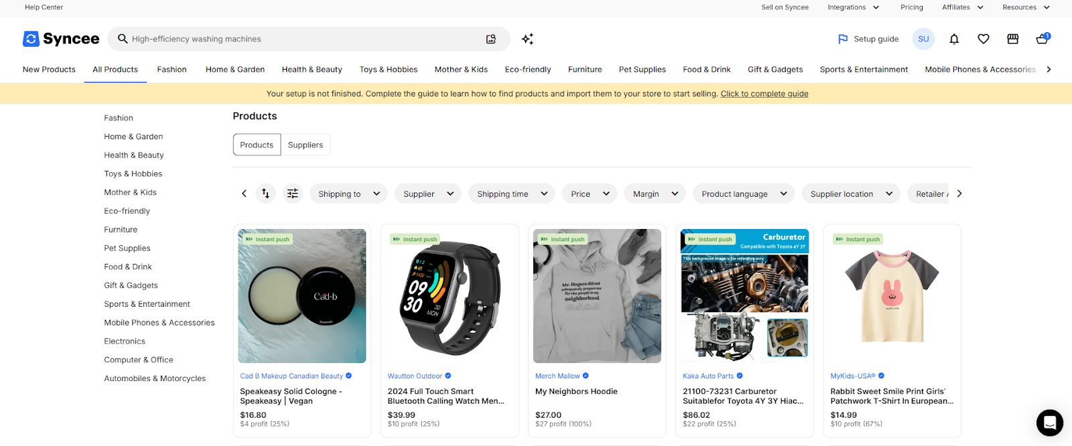Open the filters settings icon

[x=292, y=193]
